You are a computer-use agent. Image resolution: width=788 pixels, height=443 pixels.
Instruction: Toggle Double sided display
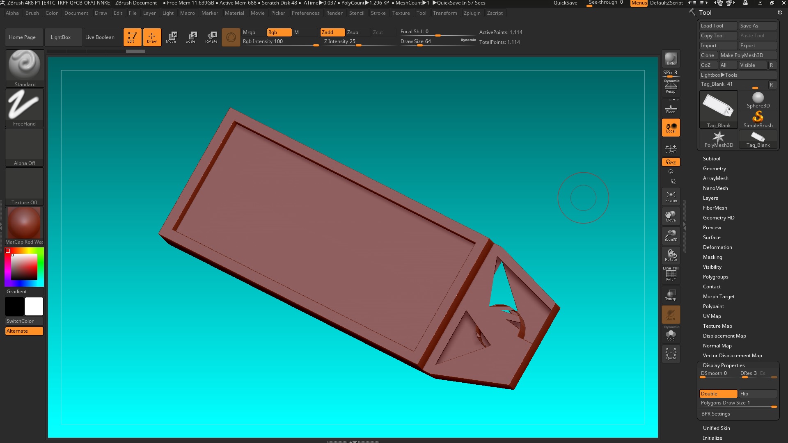click(x=718, y=394)
